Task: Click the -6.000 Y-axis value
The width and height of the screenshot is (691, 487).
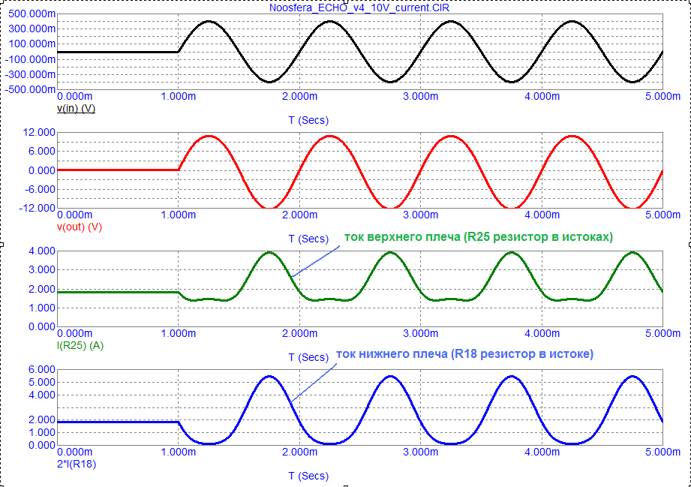Action: click(x=40, y=190)
